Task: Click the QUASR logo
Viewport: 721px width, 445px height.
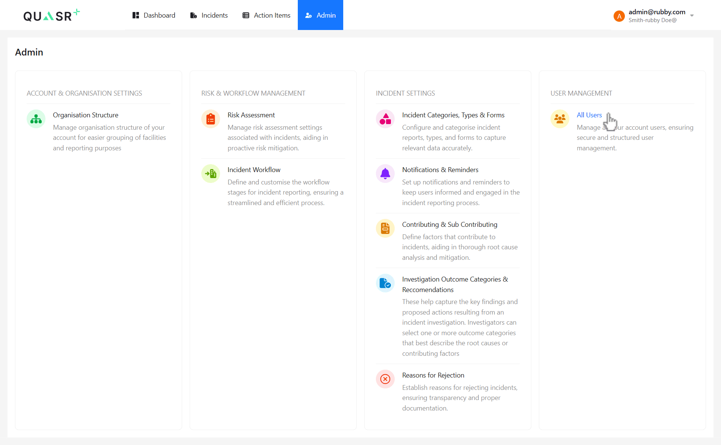Action: pyautogui.click(x=51, y=15)
